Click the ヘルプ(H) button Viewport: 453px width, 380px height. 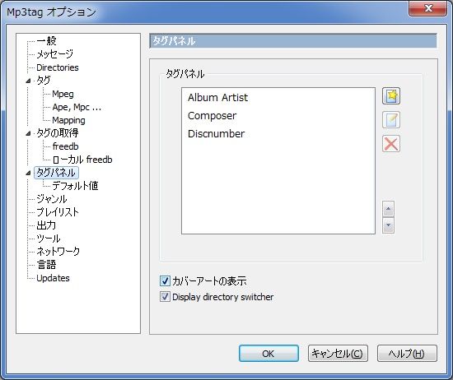[x=407, y=354]
